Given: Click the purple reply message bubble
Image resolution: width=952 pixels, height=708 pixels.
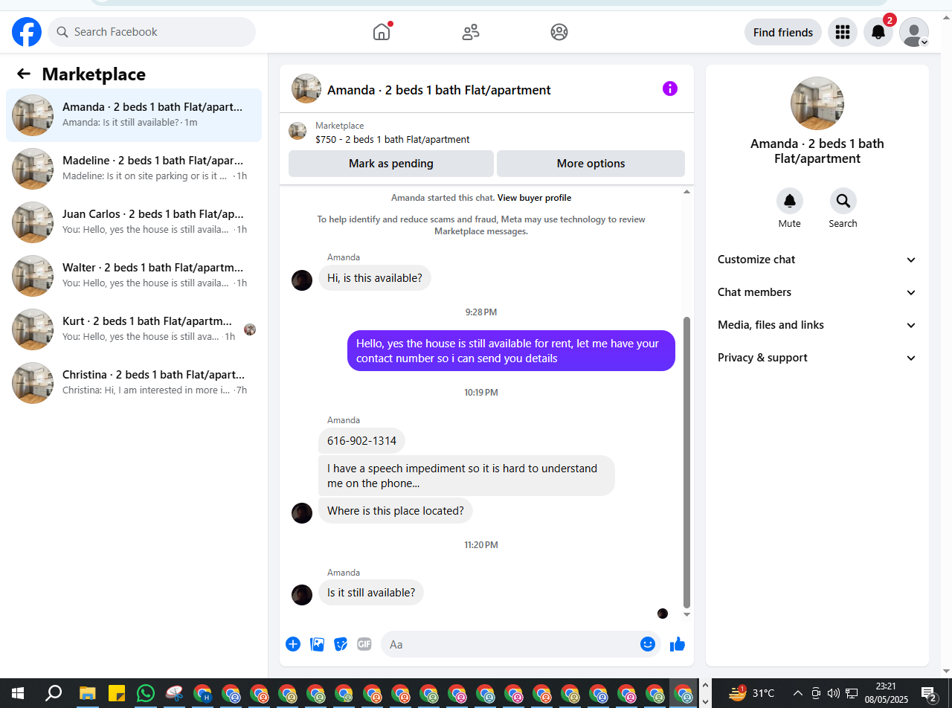Looking at the screenshot, I should [511, 350].
